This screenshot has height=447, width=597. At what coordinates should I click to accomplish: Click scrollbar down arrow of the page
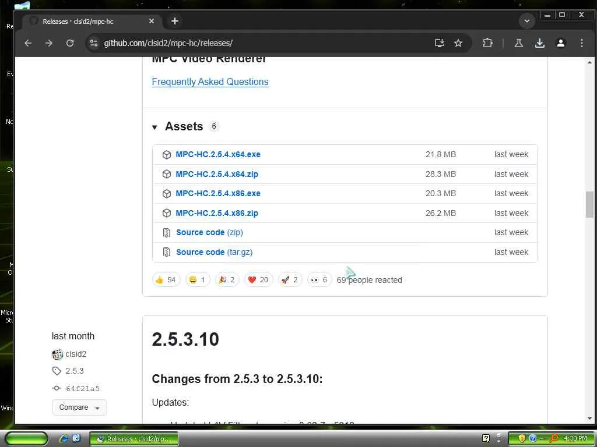(x=589, y=418)
